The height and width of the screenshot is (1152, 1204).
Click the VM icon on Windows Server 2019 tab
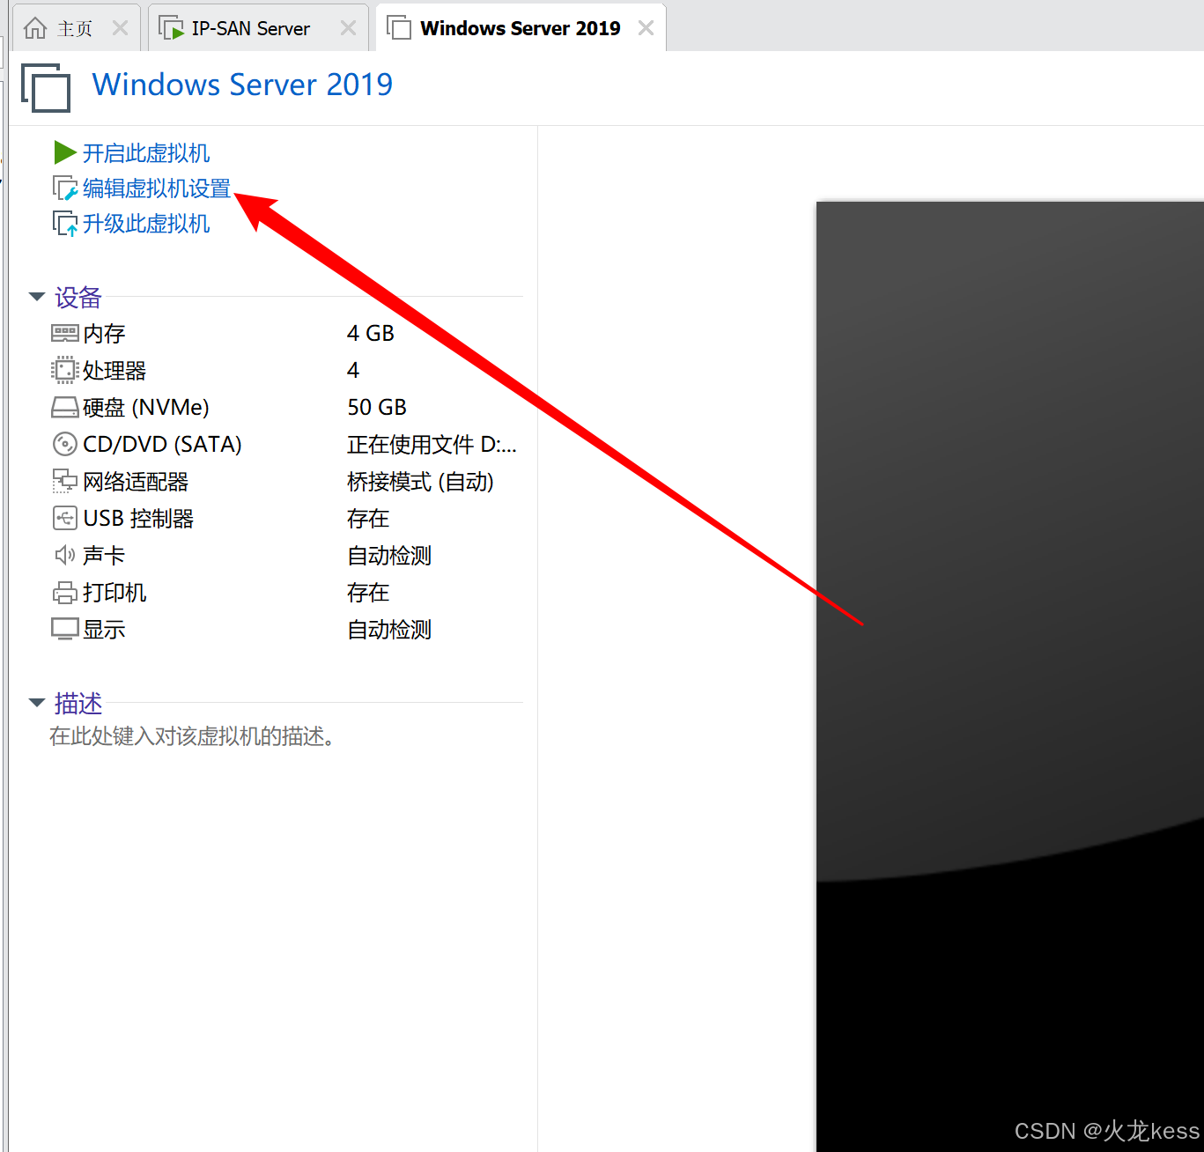click(399, 28)
